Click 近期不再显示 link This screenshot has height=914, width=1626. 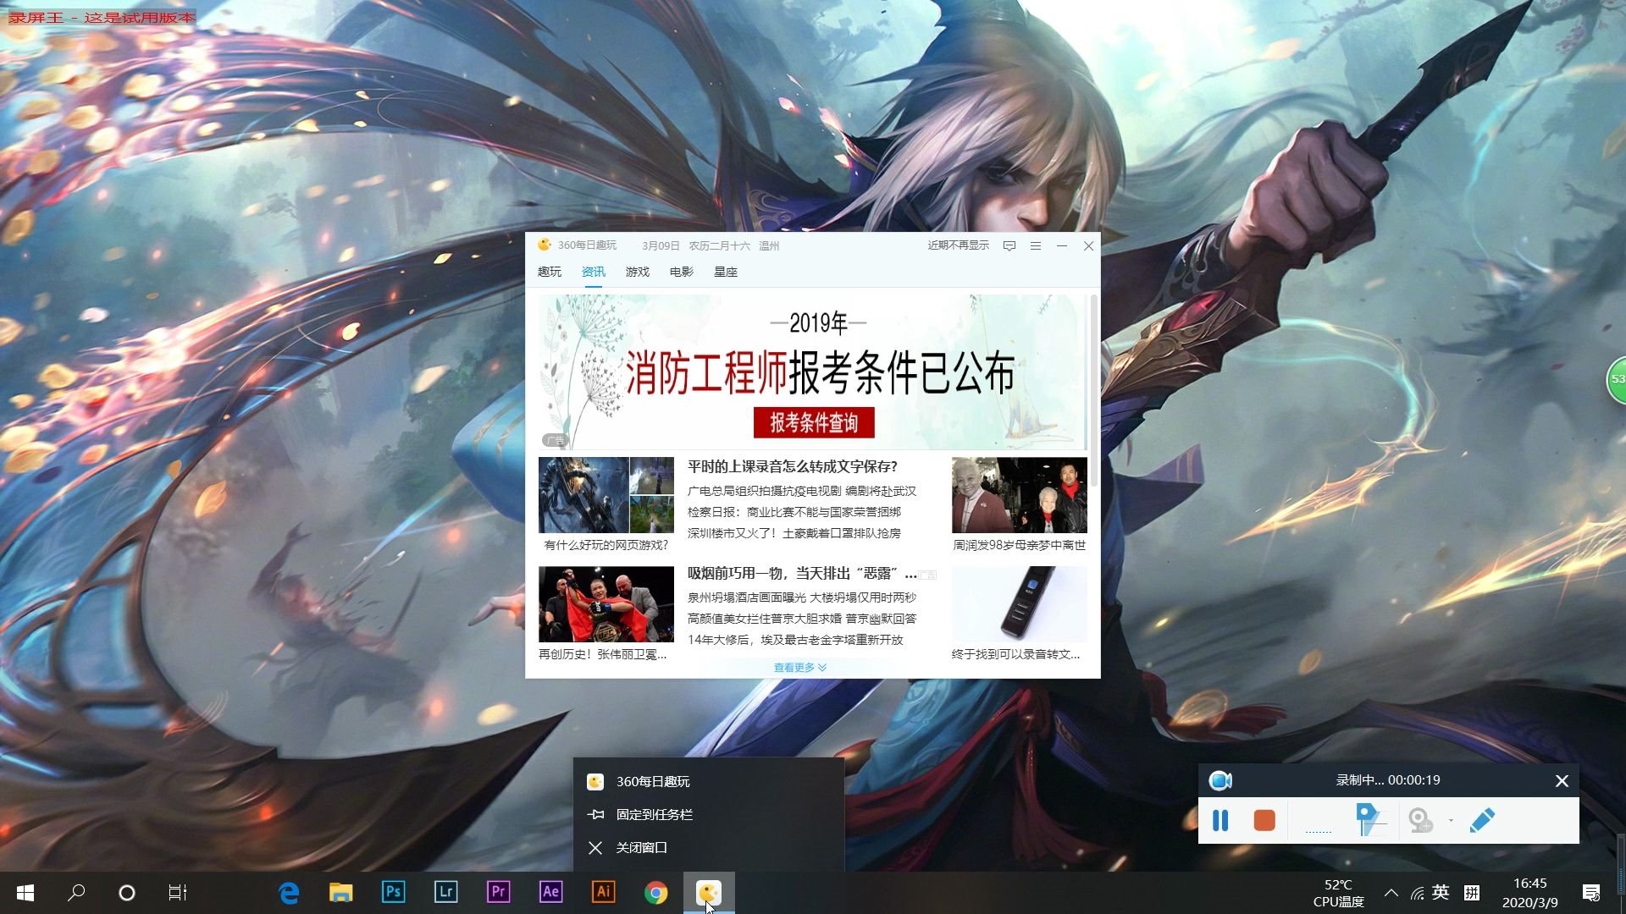pos(958,245)
